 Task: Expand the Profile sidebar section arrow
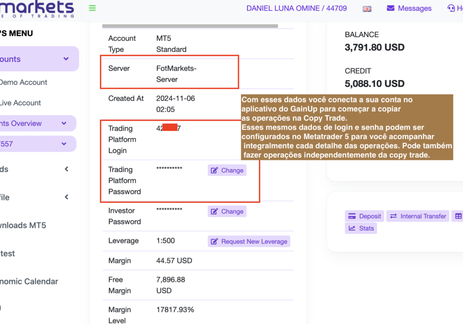tap(67, 197)
